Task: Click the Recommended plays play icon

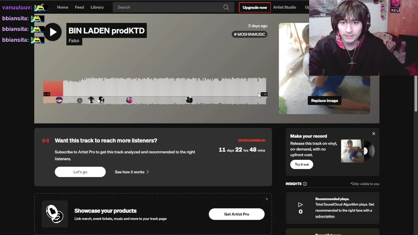Action: 300,205
